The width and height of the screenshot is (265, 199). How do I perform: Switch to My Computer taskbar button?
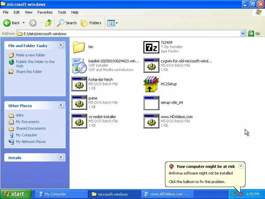tap(61, 194)
